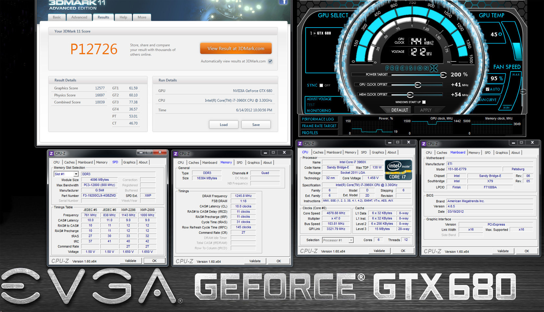Toggle the SYNC checkbox in Precision X

(321, 85)
